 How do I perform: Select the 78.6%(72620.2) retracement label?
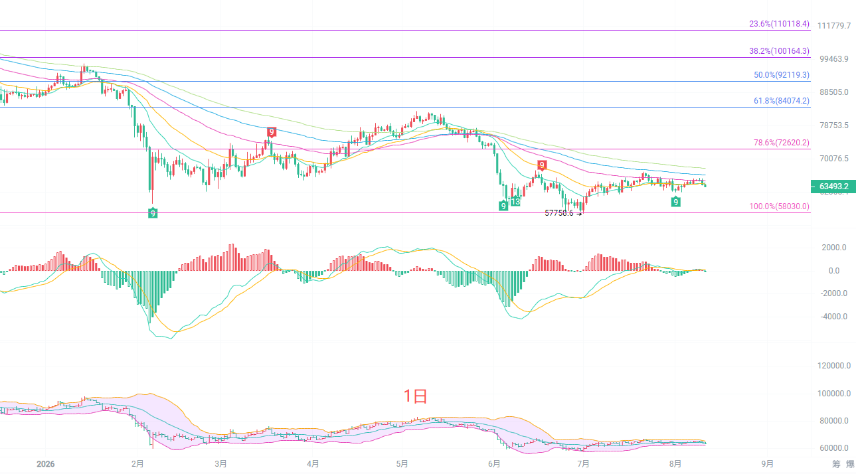coord(782,143)
